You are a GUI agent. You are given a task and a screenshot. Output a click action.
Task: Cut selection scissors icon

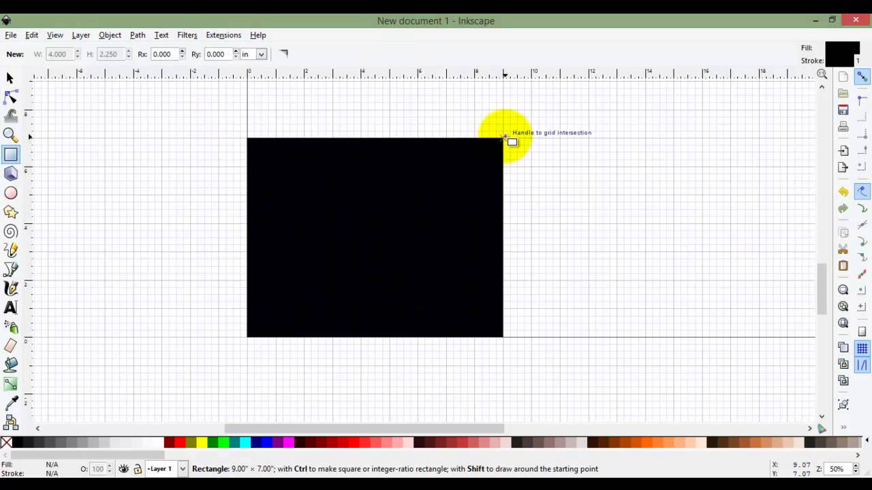coord(843,249)
